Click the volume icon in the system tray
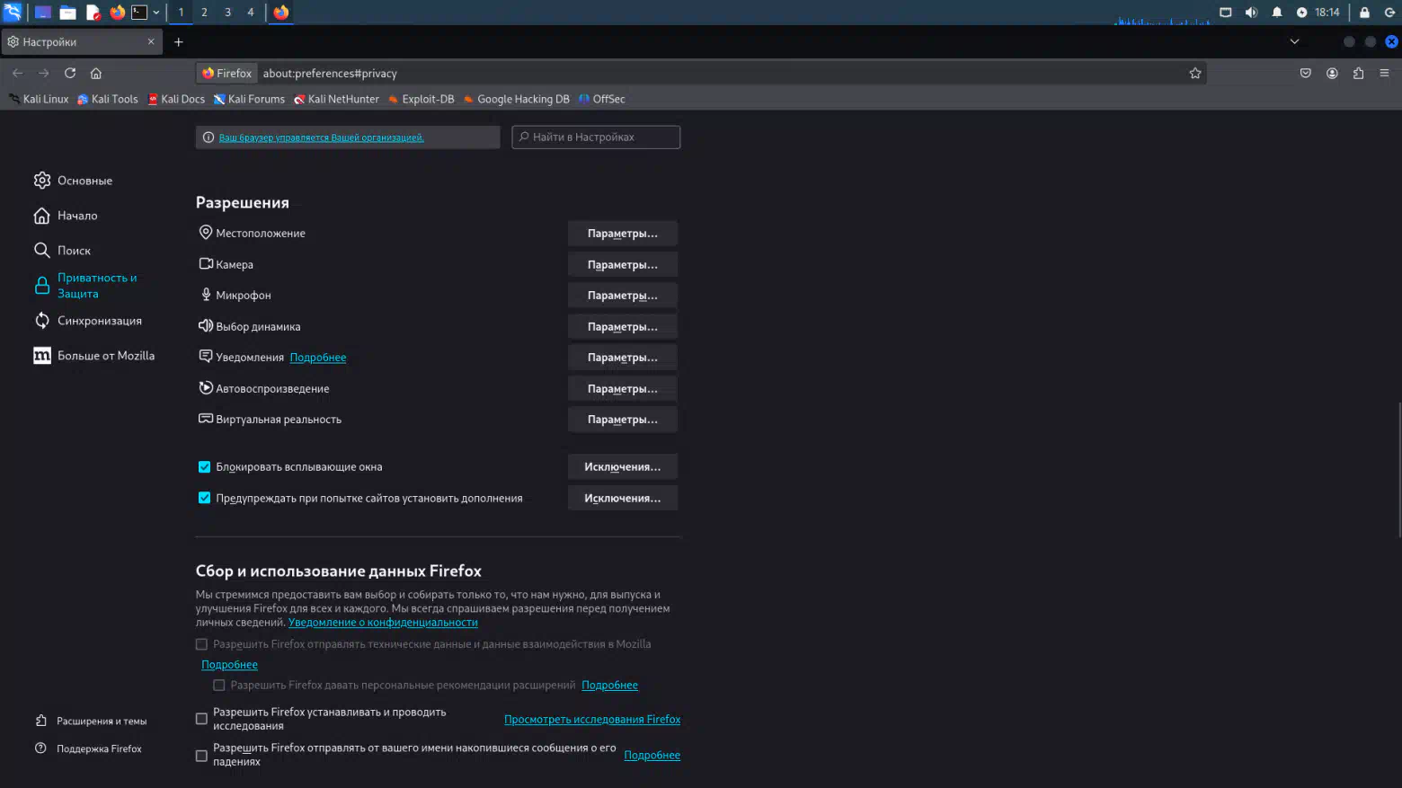The height and width of the screenshot is (788, 1402). [x=1251, y=13]
